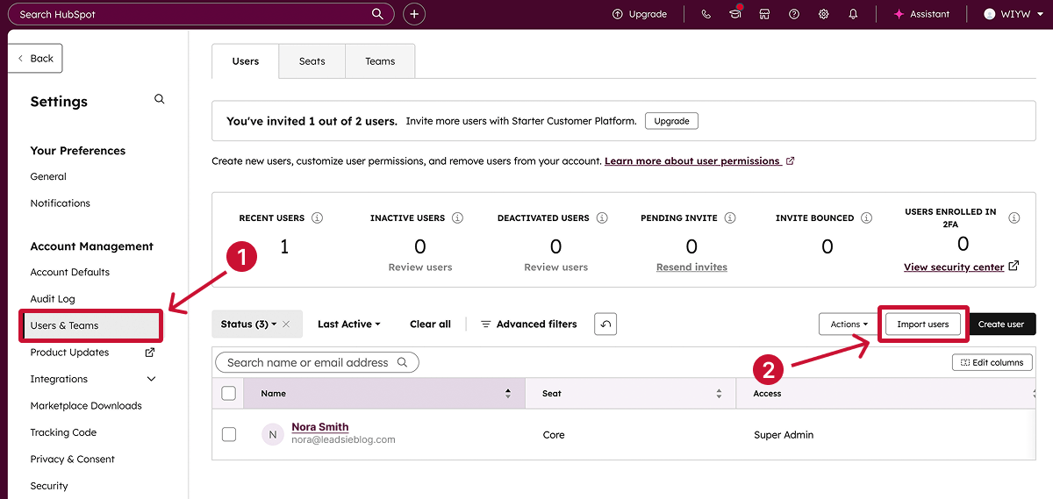Screen dimensions: 1053x499
Task: Click the Search name or email address field
Action: [317, 362]
